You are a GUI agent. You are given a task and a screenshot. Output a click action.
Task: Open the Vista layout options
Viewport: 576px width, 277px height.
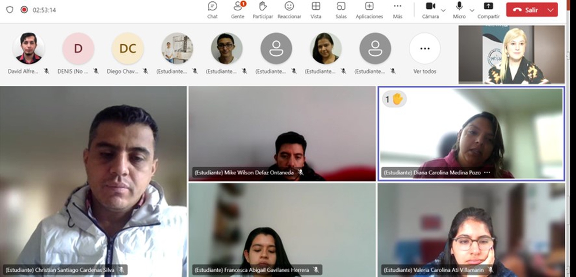(316, 10)
